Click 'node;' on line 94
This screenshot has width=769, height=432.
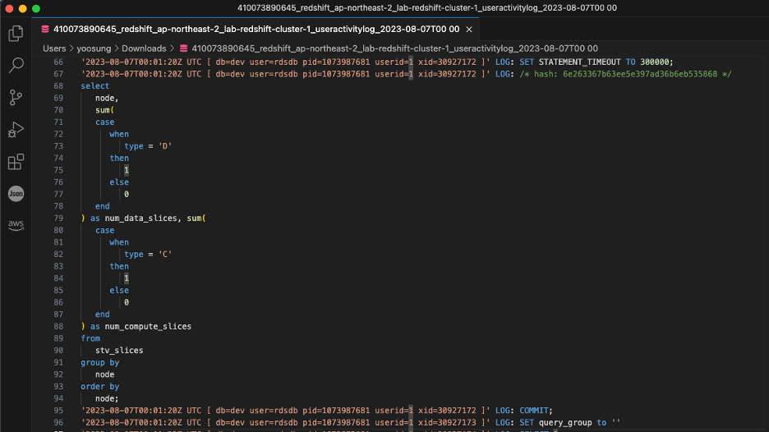107,398
